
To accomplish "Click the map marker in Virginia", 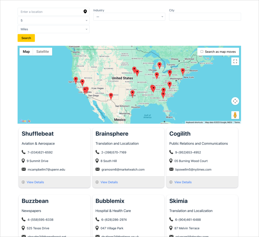I will [169, 85].
